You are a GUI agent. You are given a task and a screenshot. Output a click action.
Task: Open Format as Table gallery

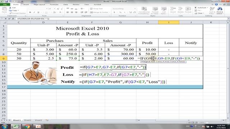click(x=155, y=10)
